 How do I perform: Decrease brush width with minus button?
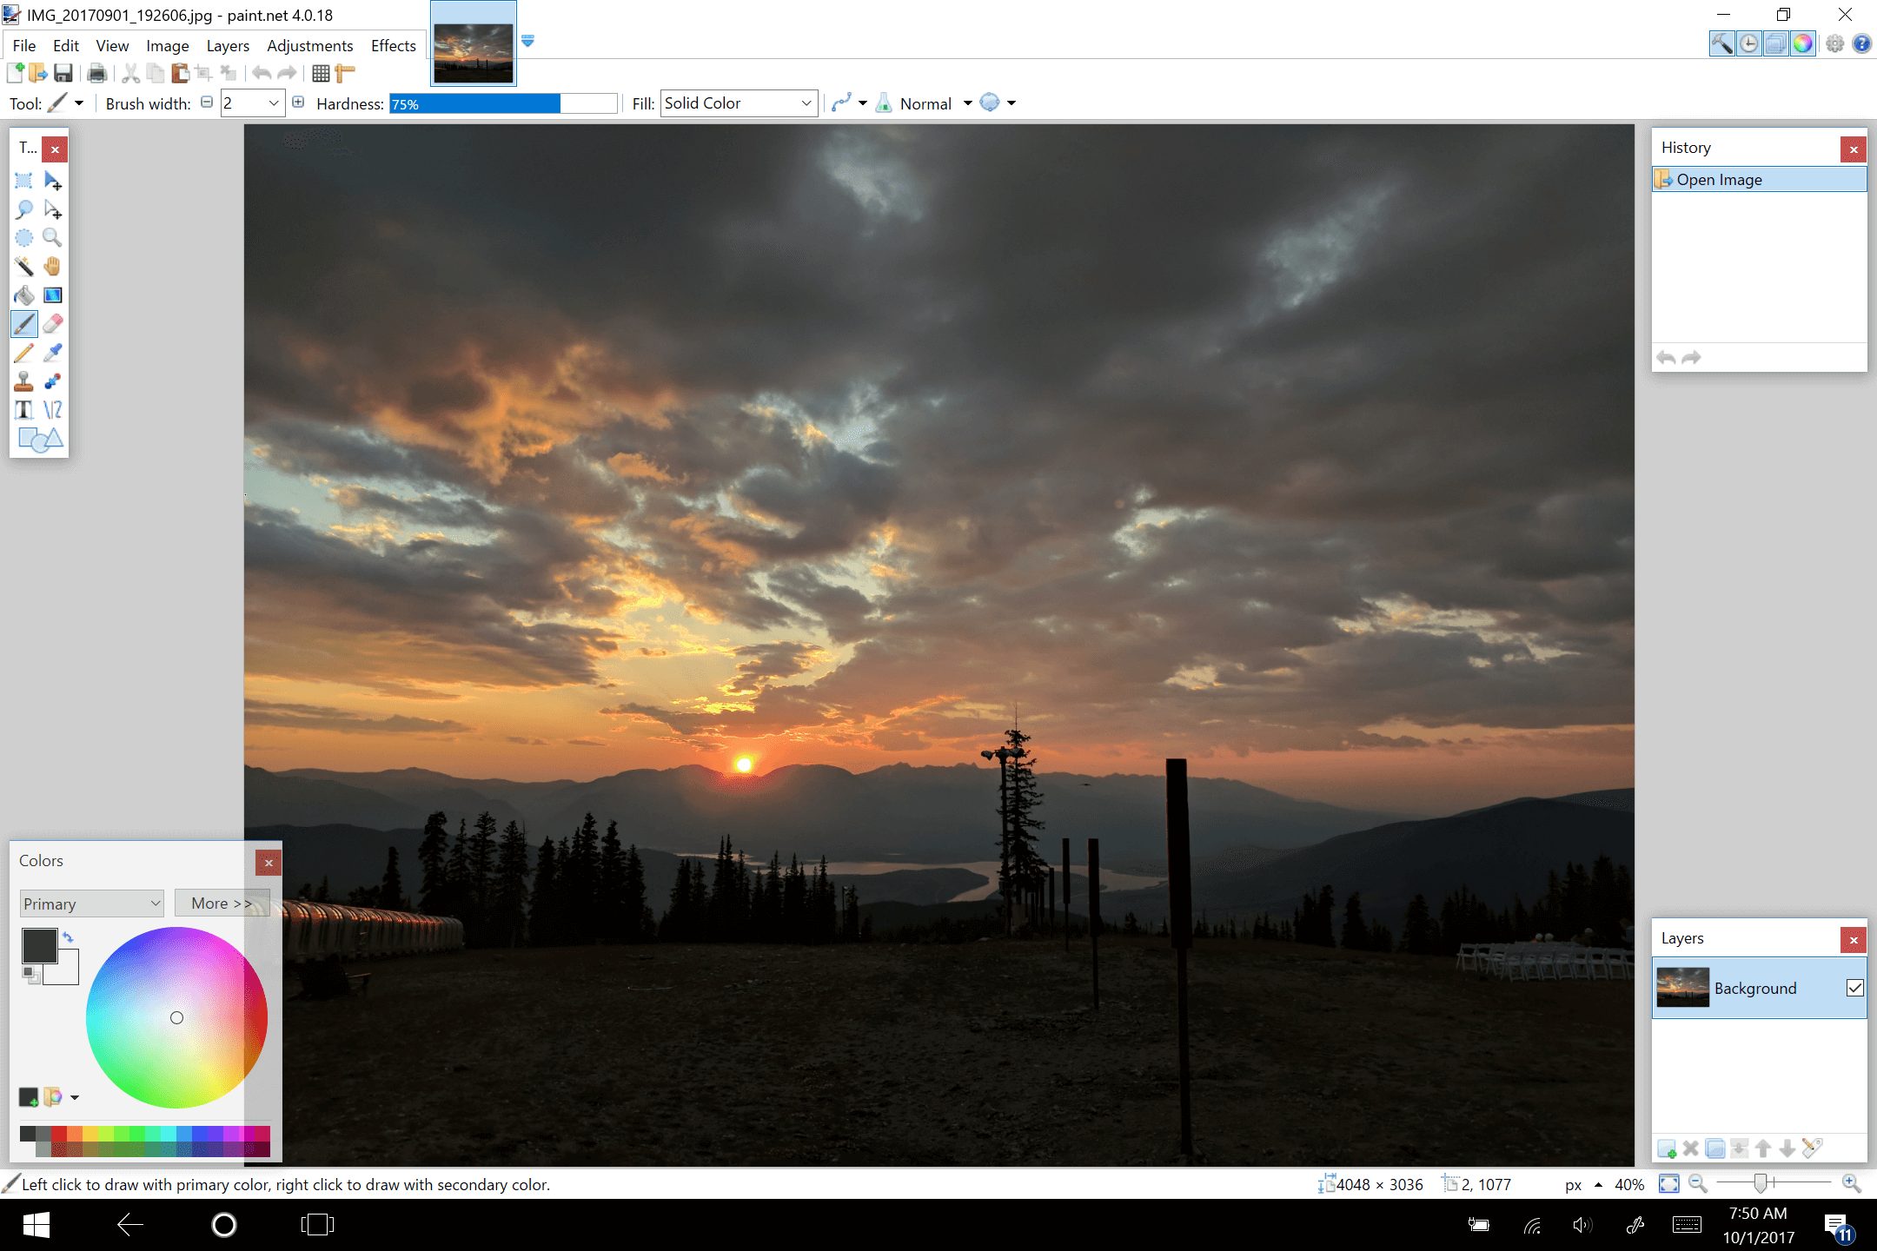pos(207,103)
